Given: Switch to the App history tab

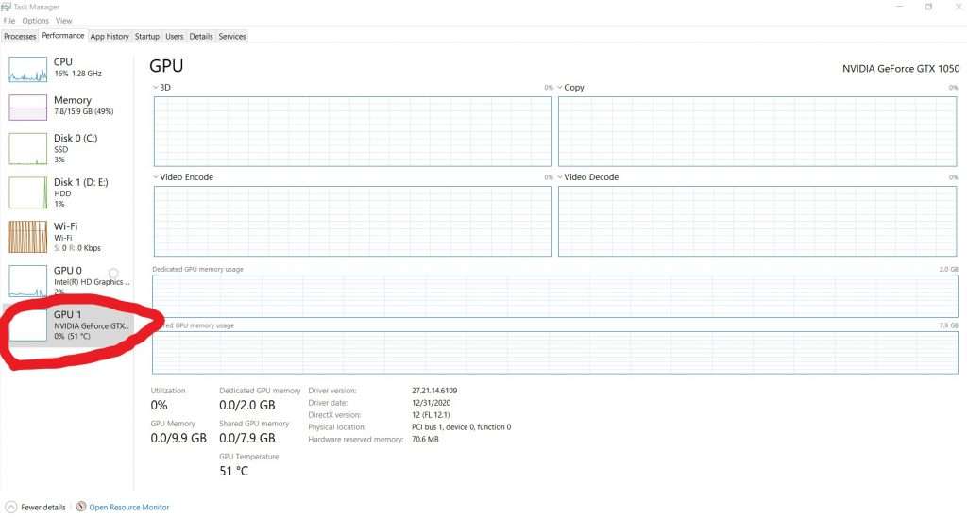Looking at the screenshot, I should coord(110,37).
